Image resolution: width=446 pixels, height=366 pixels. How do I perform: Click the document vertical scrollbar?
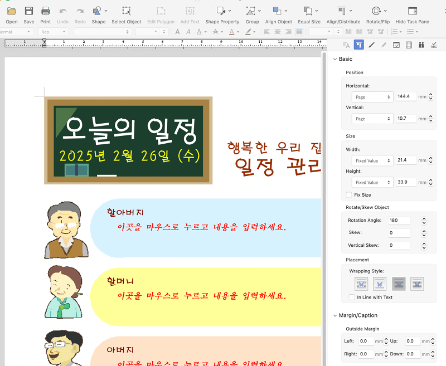pyautogui.click(x=324, y=167)
